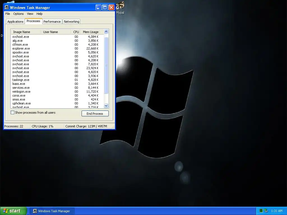This screenshot has width=287, height=215.
Task: Click the Task Manager resize grip corner
Action: click(x=113, y=127)
